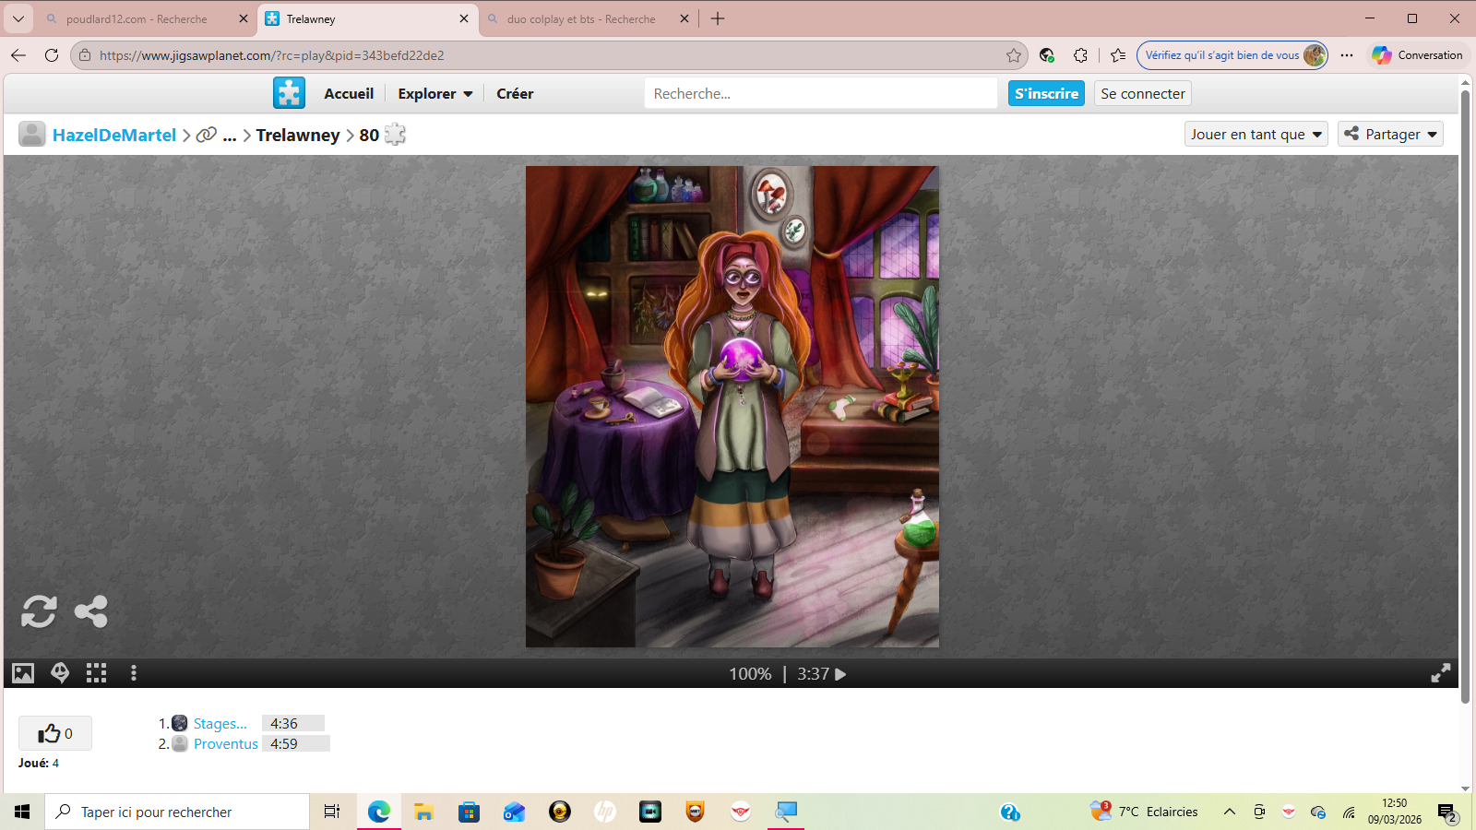
Task: Click the page vertical scrollbar
Action: click(x=1465, y=397)
